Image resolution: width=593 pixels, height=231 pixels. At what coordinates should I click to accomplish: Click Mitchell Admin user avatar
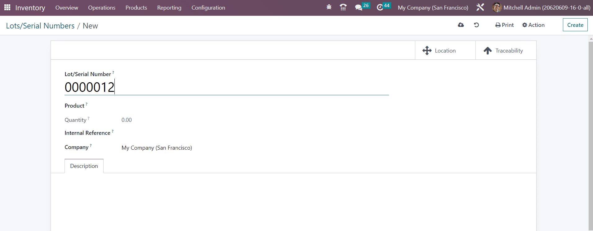click(497, 7)
